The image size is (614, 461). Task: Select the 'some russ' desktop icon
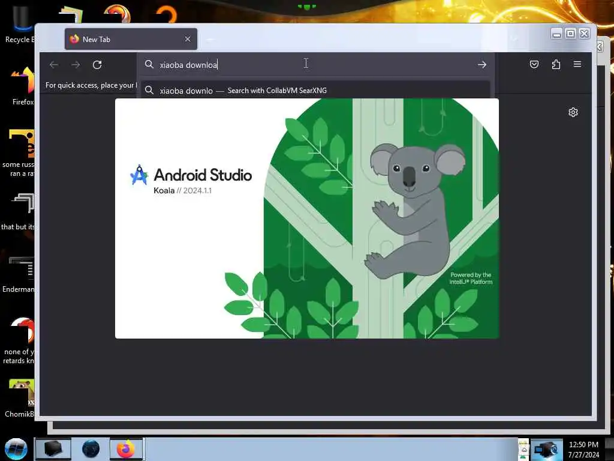19,154
